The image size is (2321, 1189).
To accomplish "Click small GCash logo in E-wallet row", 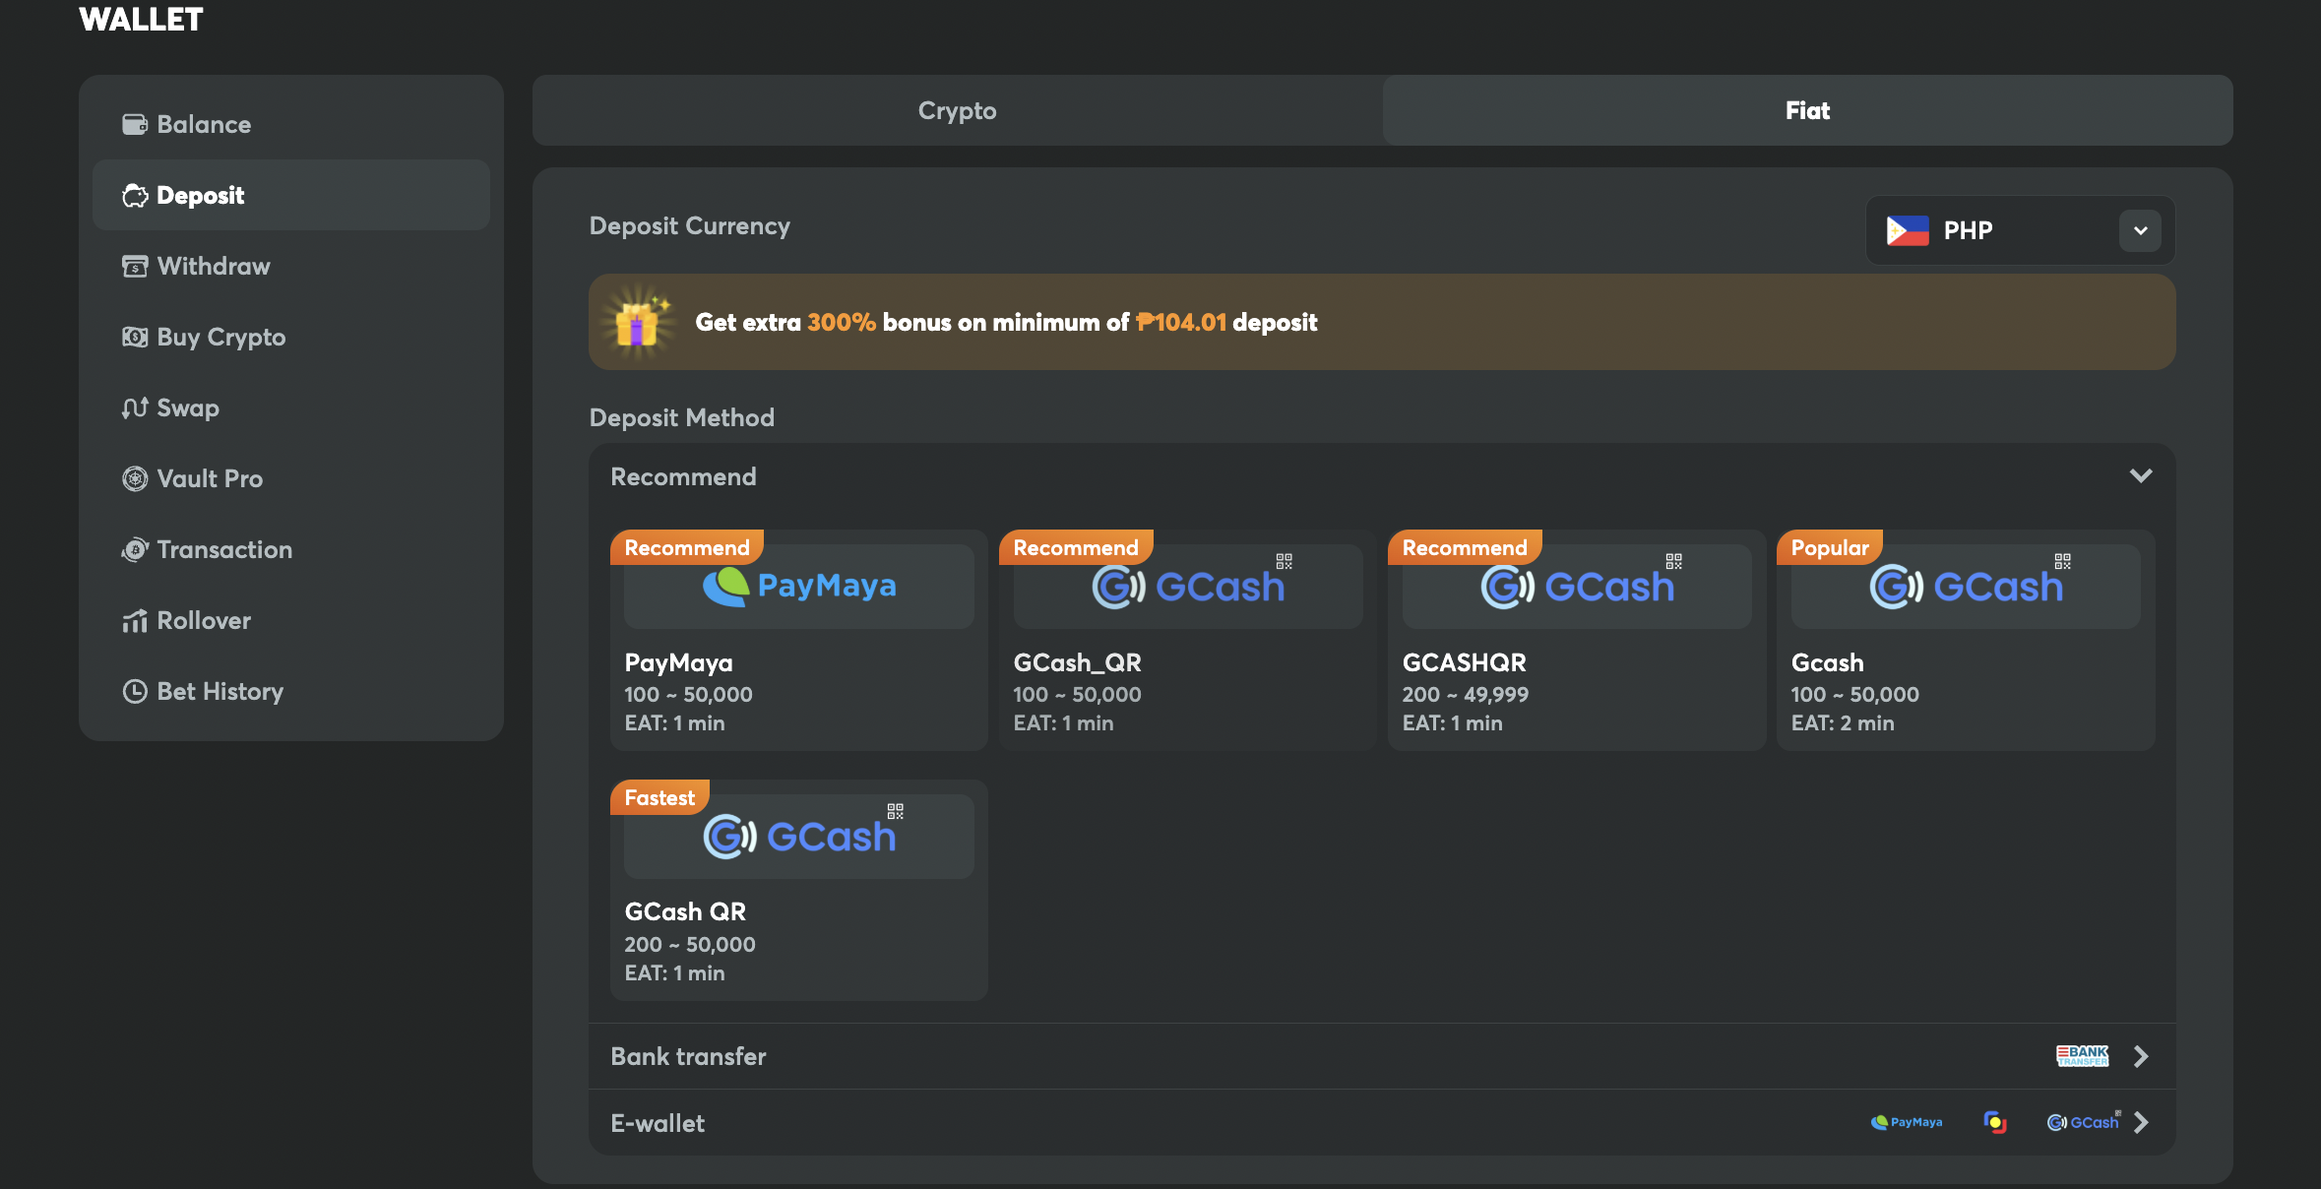I will 2084,1122.
